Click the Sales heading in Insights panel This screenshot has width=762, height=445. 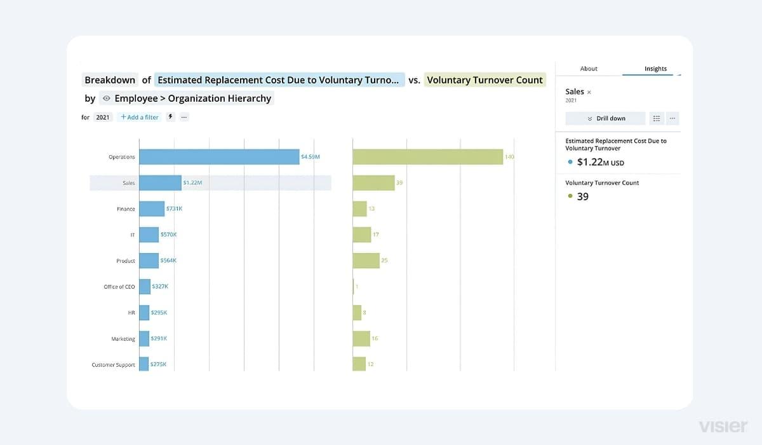click(575, 92)
